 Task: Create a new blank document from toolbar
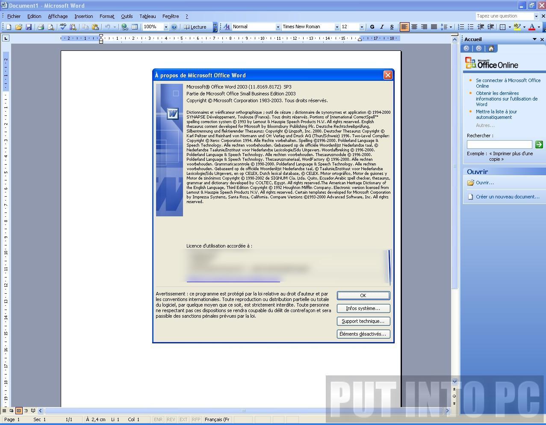[9, 27]
